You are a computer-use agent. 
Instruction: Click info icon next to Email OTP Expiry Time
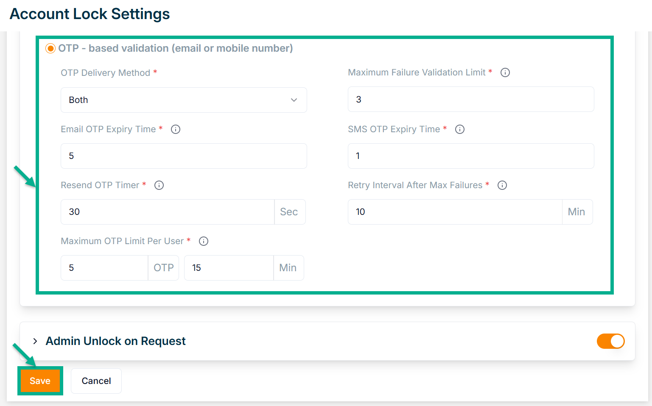[176, 129]
